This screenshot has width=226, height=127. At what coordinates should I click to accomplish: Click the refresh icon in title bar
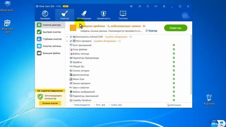tap(148, 6)
